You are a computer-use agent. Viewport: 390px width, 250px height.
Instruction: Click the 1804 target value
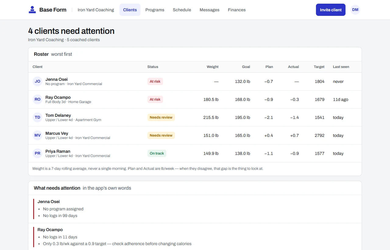[320, 81]
